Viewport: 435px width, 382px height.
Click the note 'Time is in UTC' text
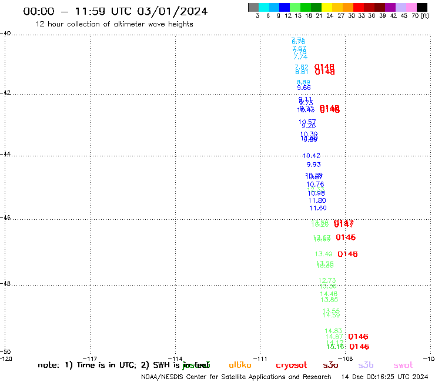pyautogui.click(x=106, y=365)
